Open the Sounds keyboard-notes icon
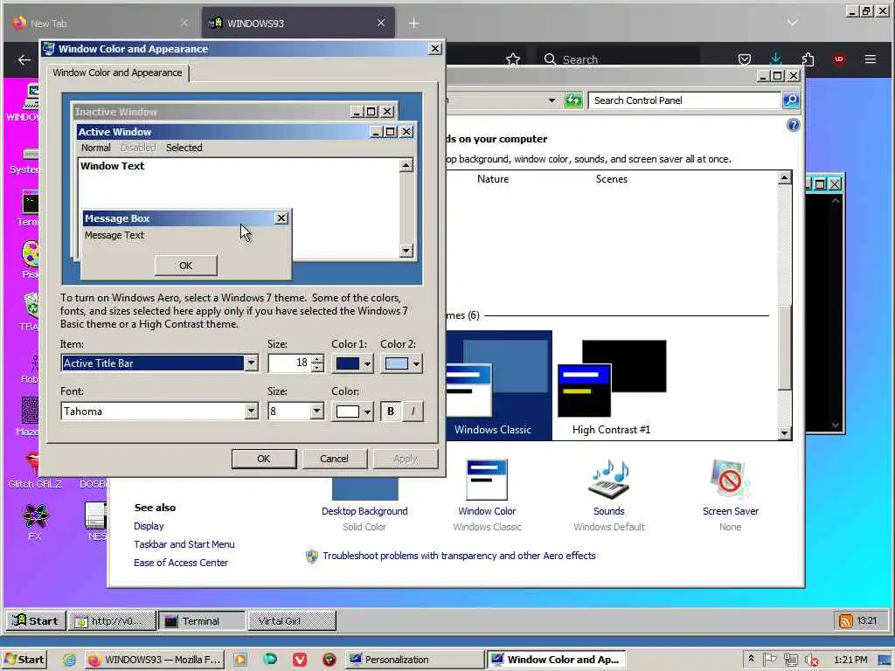Image resolution: width=895 pixels, height=671 pixels. [x=609, y=480]
